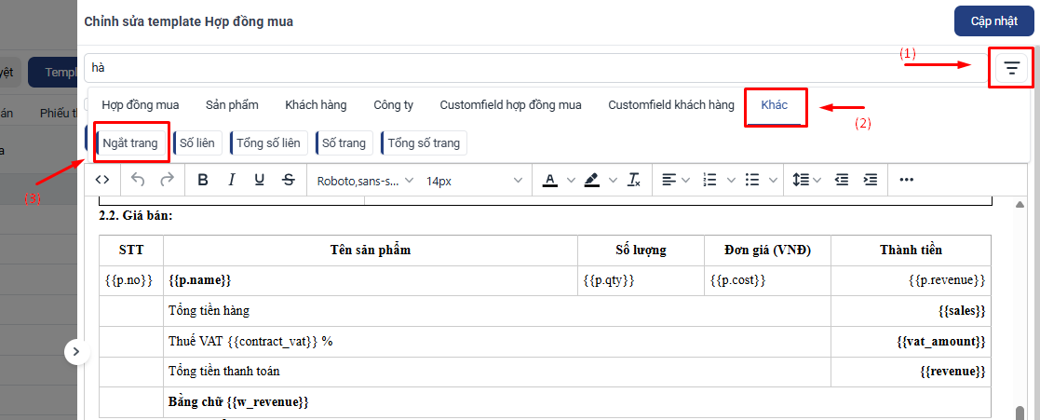The height and width of the screenshot is (420, 1040).
Task: Clear formatting with the Tx icon
Action: coord(634,180)
